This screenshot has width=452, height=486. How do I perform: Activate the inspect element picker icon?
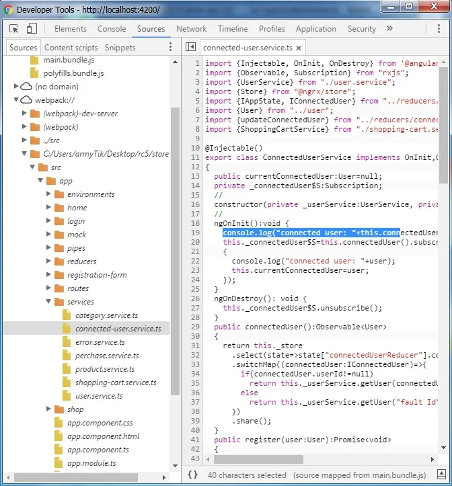(x=14, y=29)
